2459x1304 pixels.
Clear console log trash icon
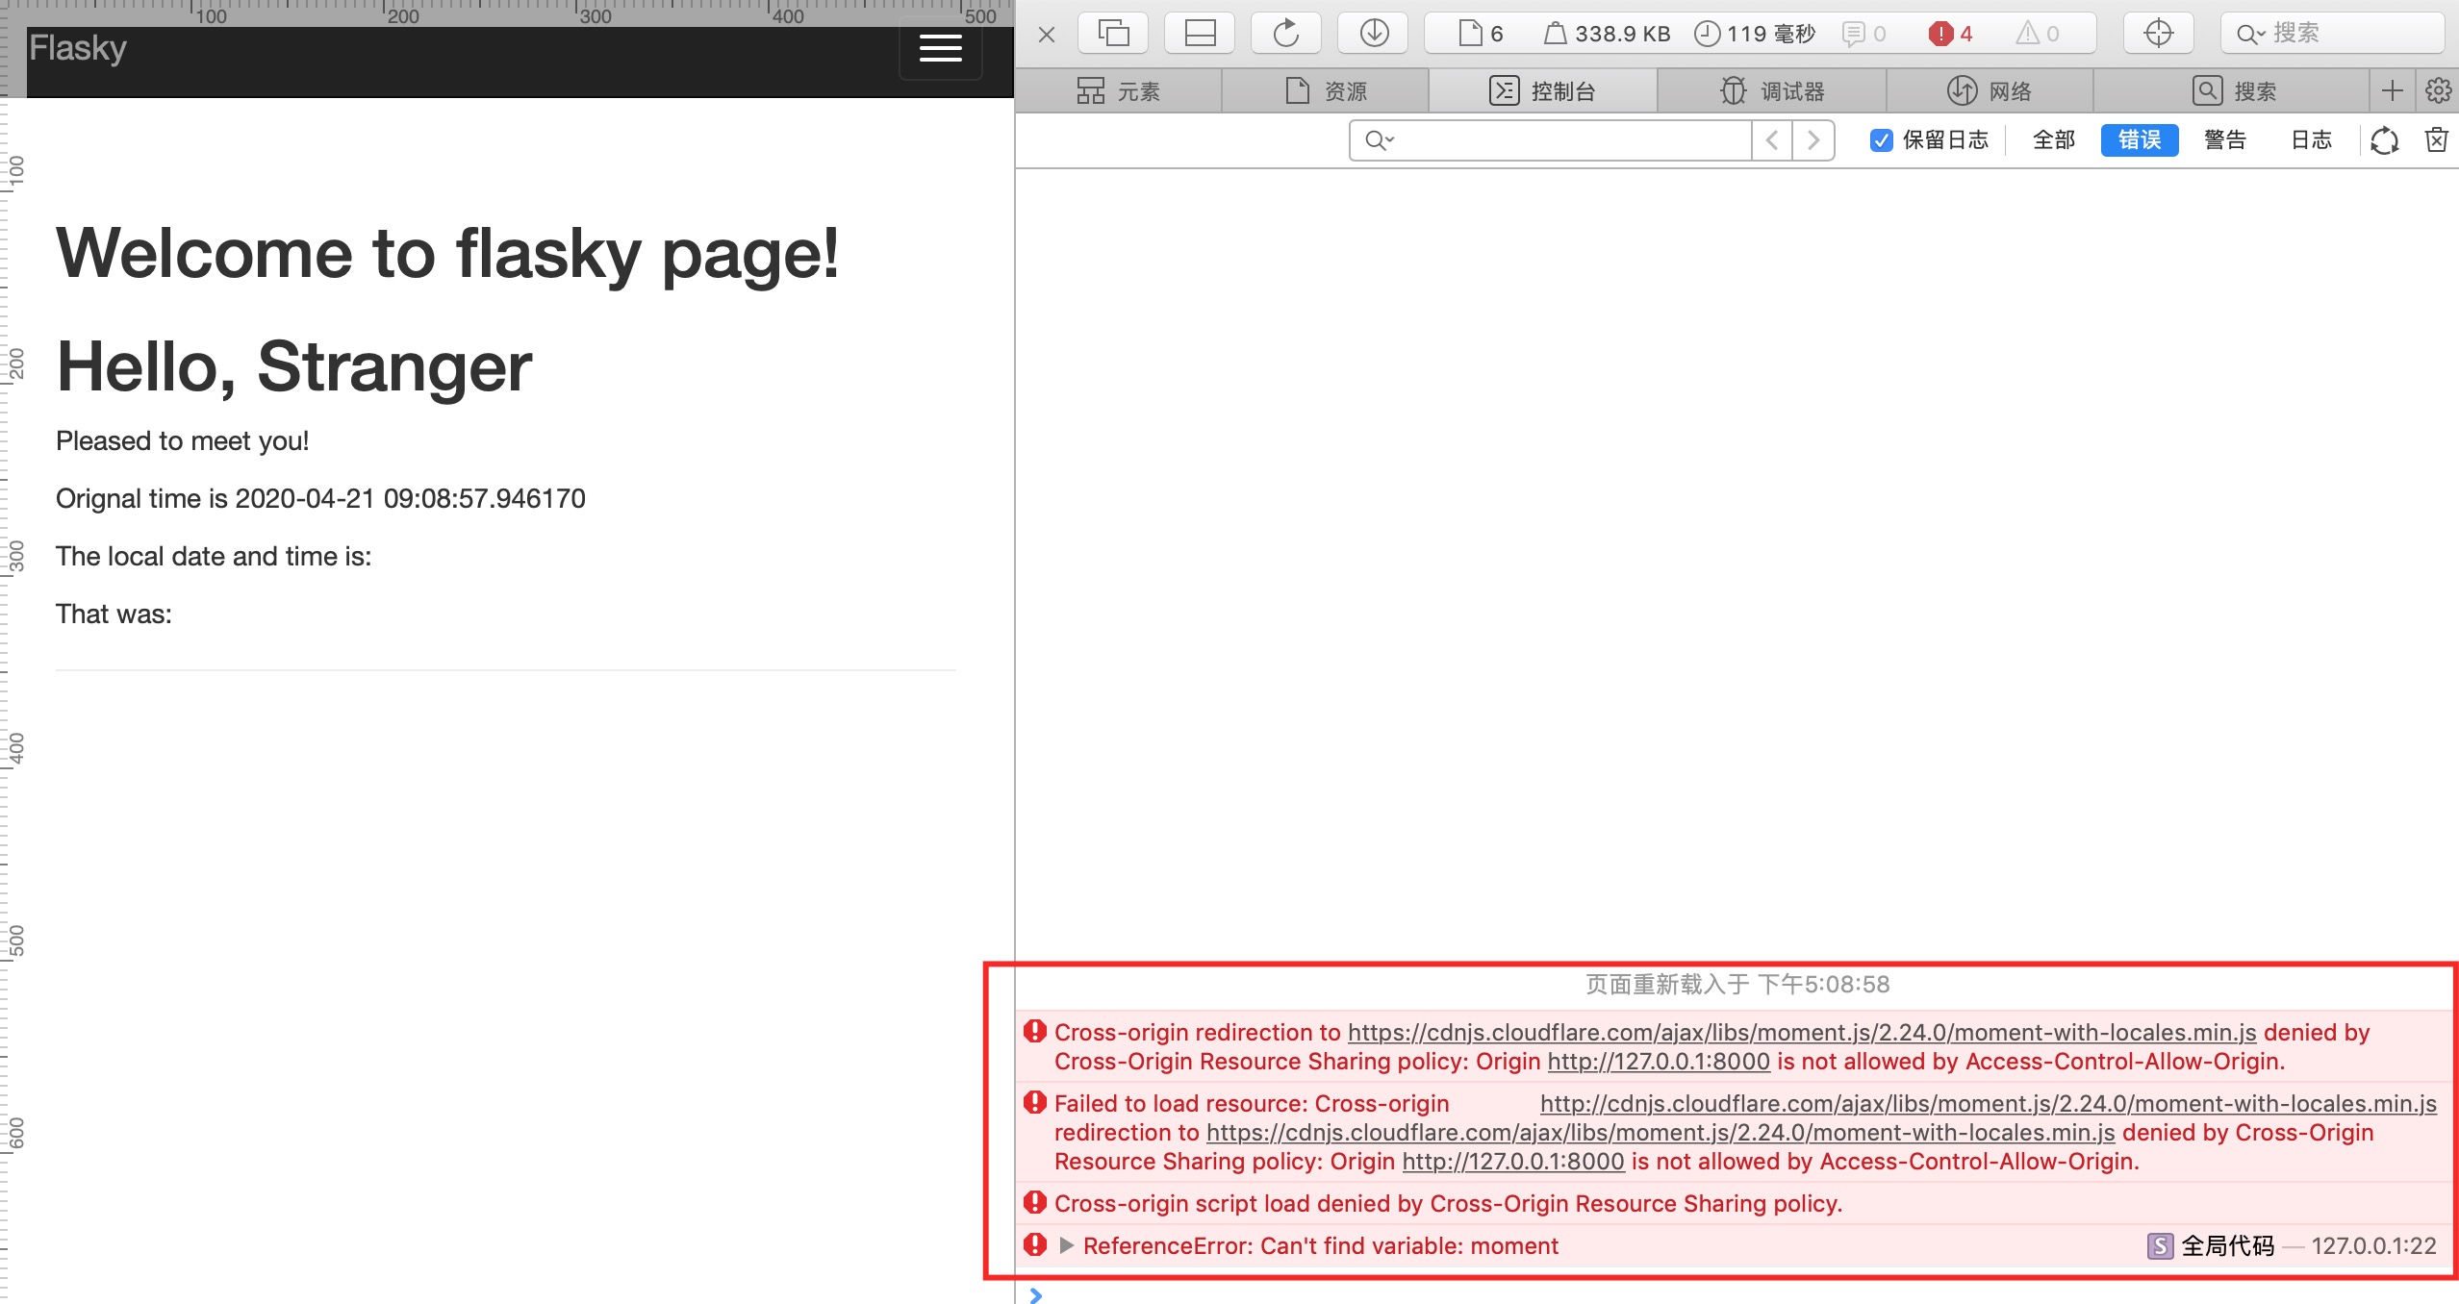(x=2436, y=140)
